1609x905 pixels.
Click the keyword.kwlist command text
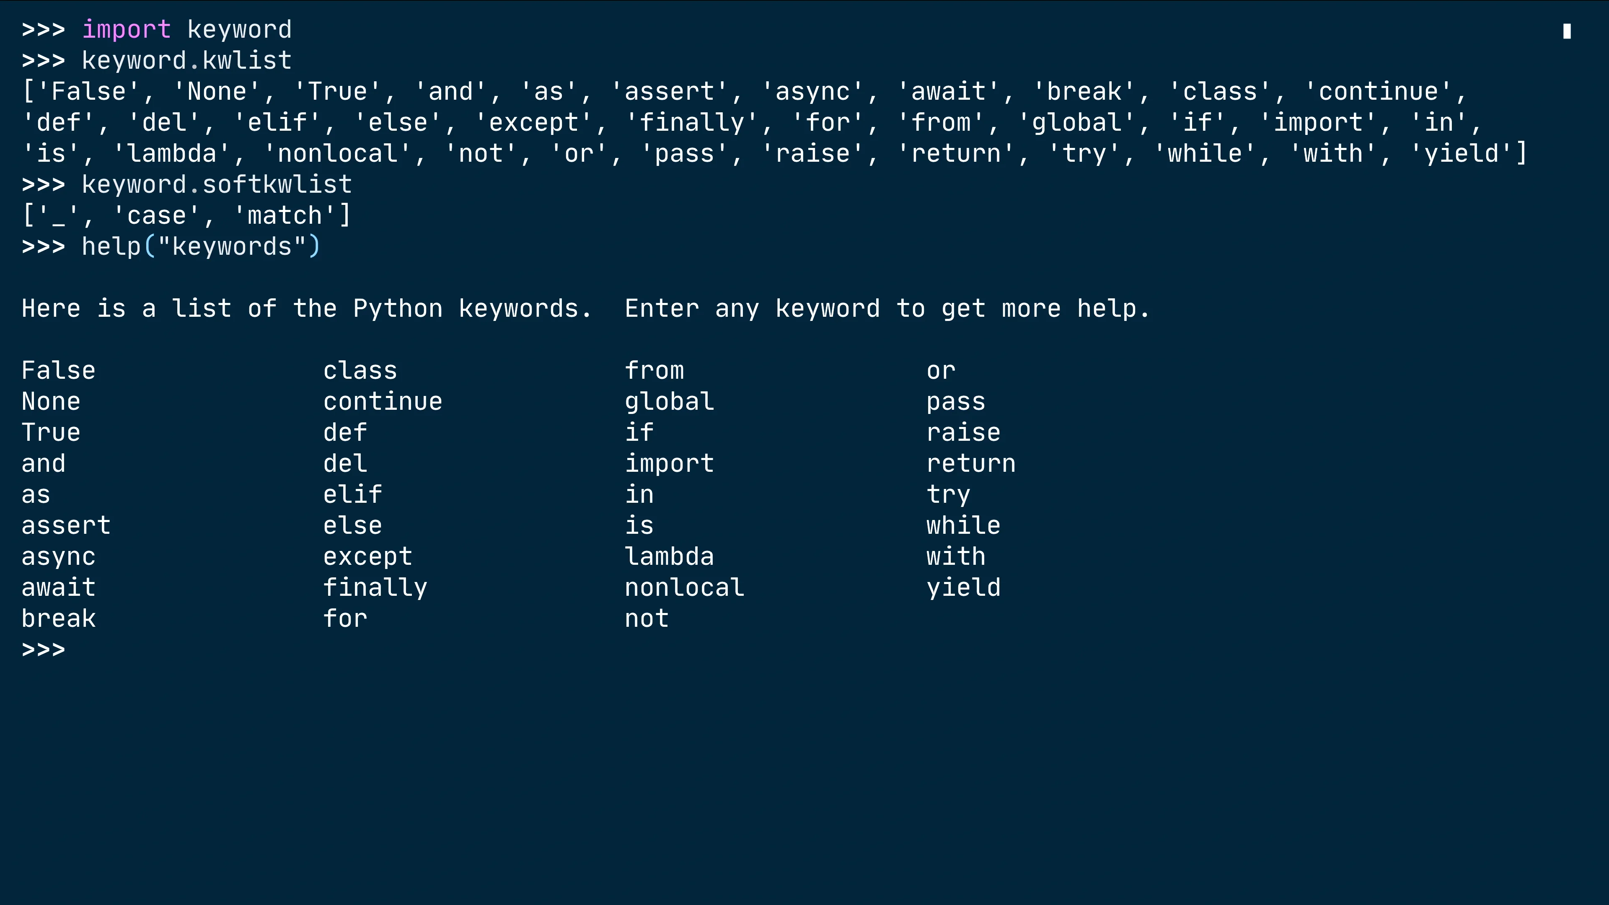[x=187, y=61]
